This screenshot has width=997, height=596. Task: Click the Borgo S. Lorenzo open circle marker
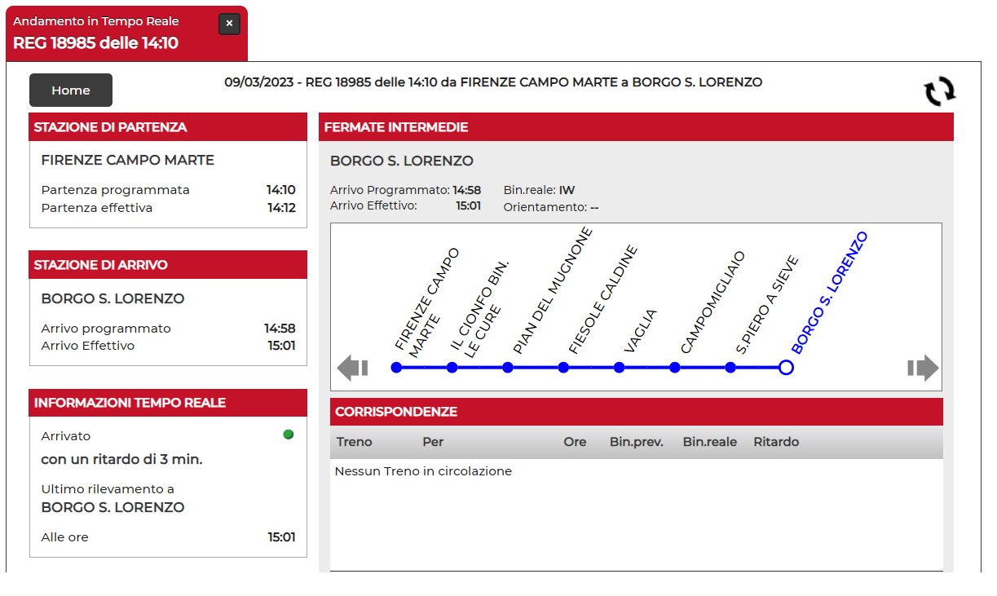click(786, 368)
